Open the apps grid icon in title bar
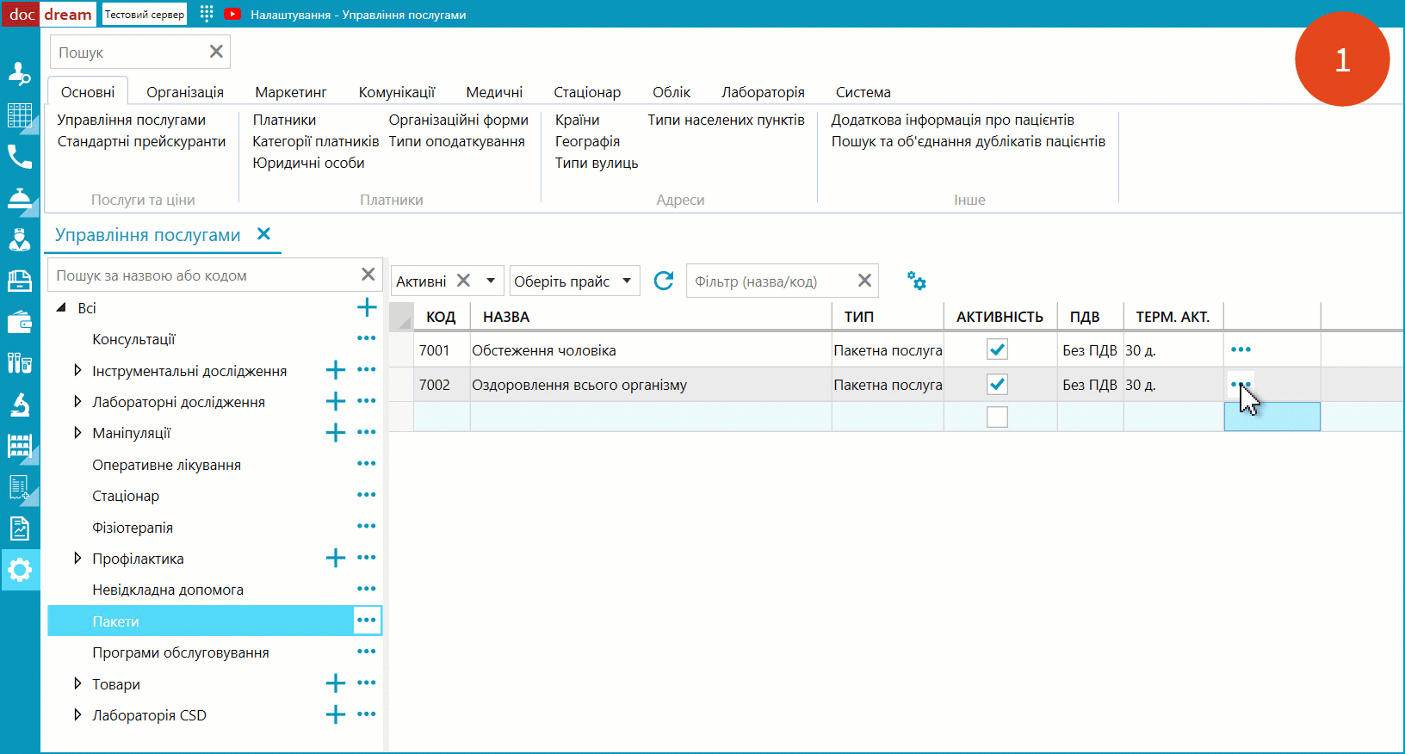This screenshot has height=754, width=1405. tap(207, 14)
